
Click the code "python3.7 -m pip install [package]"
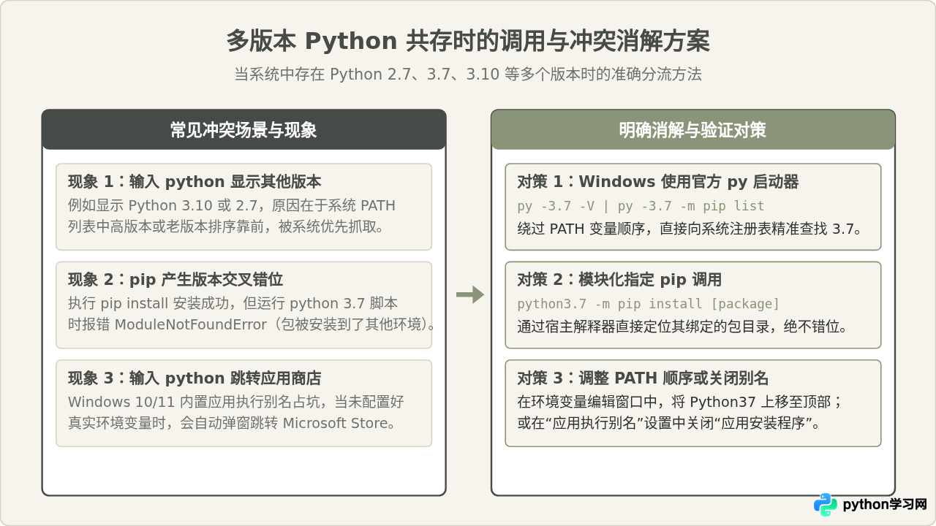[649, 304]
